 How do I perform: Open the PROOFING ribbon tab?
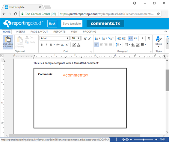[90, 32]
